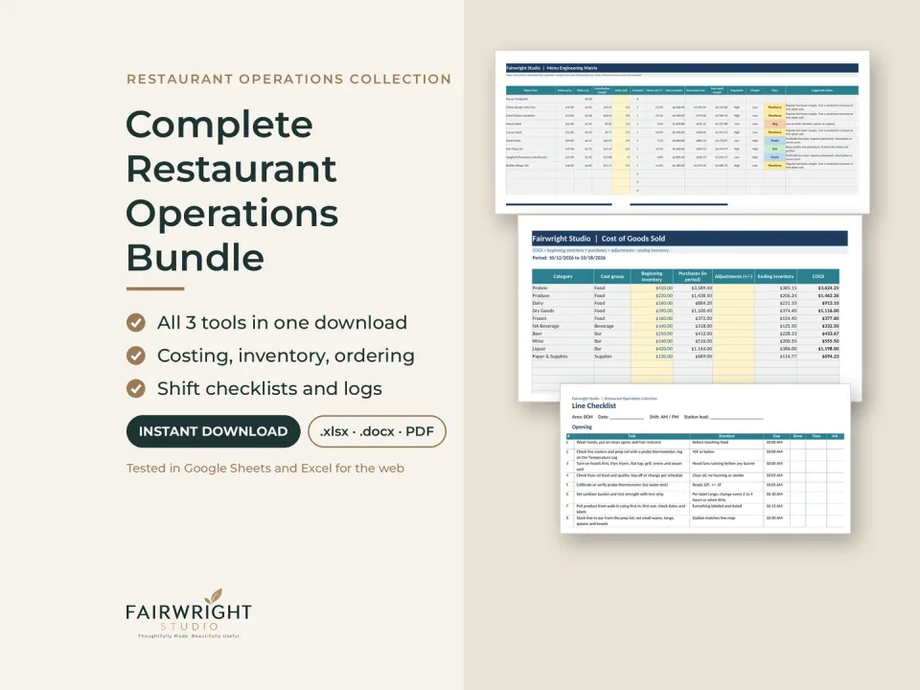Screen dimensions: 920x690
Task: Click the '$1,164.00' purchases cell
Action: click(x=693, y=349)
